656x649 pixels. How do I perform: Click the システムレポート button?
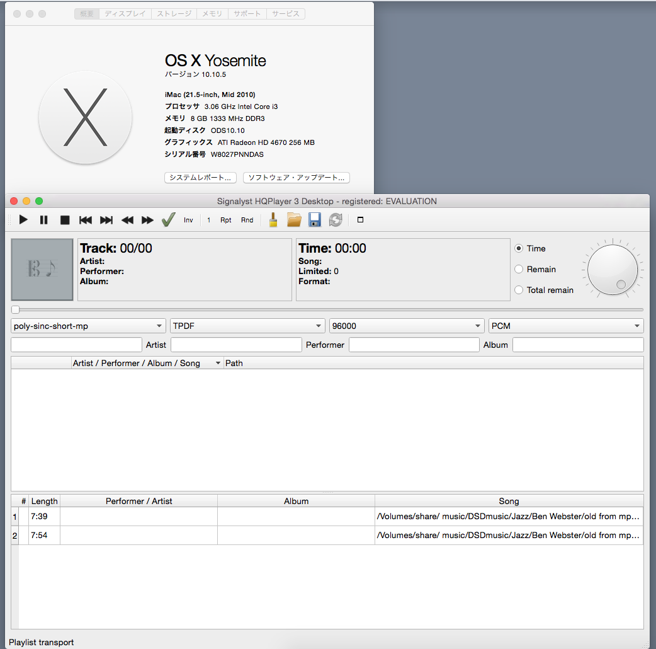pyautogui.click(x=200, y=178)
